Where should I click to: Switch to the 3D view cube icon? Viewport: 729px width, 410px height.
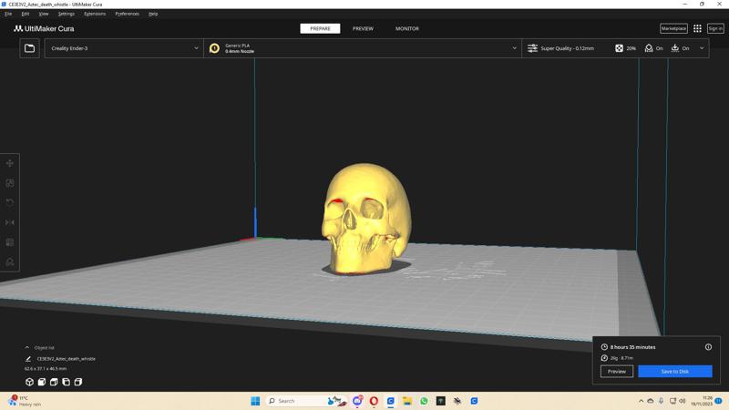(x=29, y=382)
